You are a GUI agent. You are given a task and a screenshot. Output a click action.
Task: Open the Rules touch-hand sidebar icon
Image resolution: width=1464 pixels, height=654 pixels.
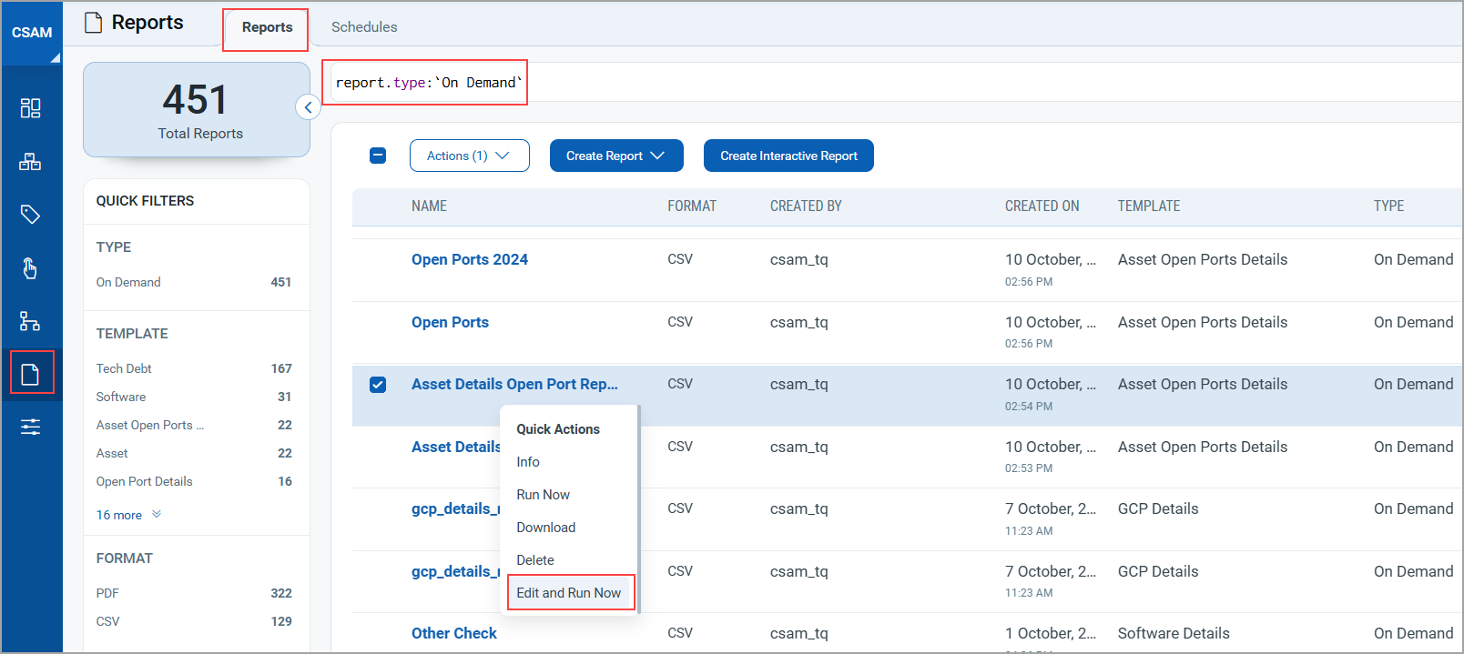tap(30, 268)
